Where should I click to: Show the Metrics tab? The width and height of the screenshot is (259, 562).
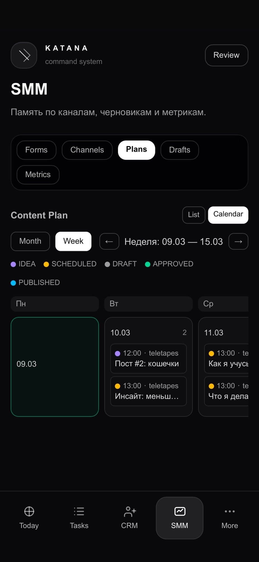pos(38,175)
